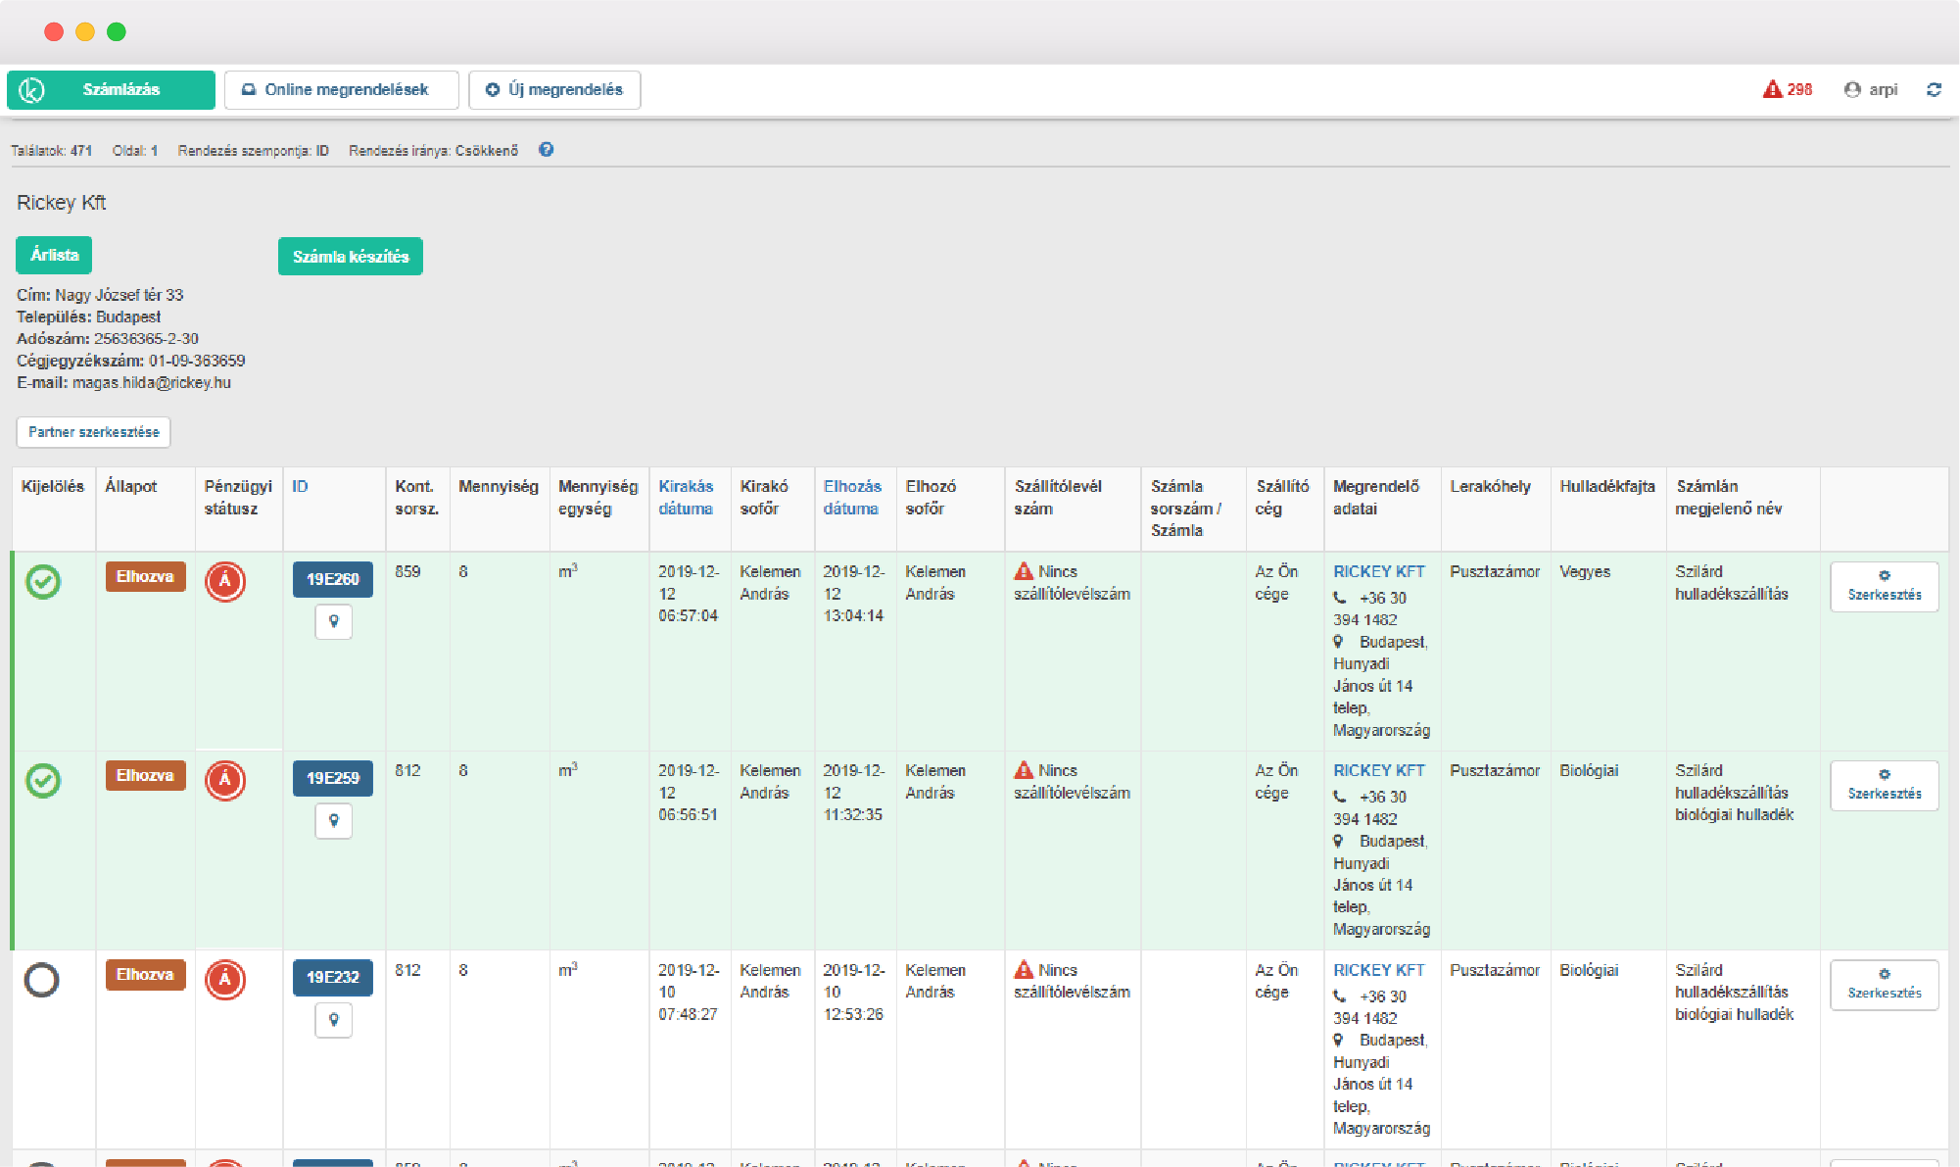Open the Árlista price list
This screenshot has height=1167, width=1960.
54,255
